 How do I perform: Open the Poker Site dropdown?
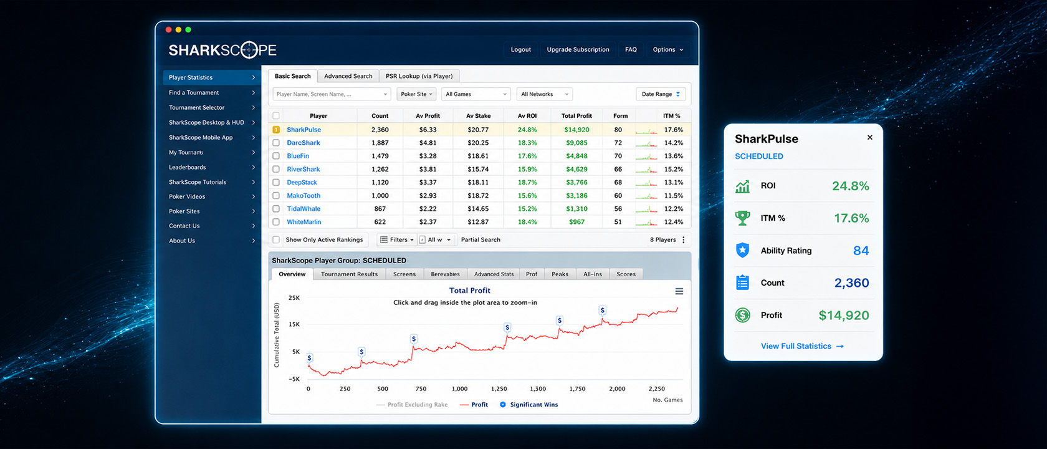point(416,94)
